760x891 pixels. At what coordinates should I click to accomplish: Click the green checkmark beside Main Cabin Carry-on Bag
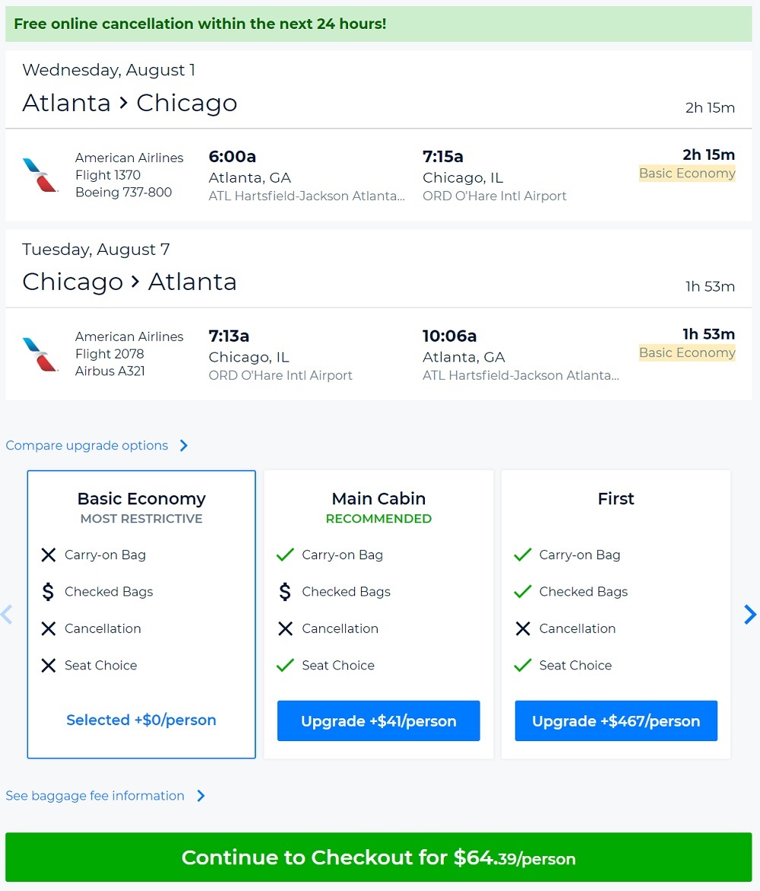[x=285, y=555]
